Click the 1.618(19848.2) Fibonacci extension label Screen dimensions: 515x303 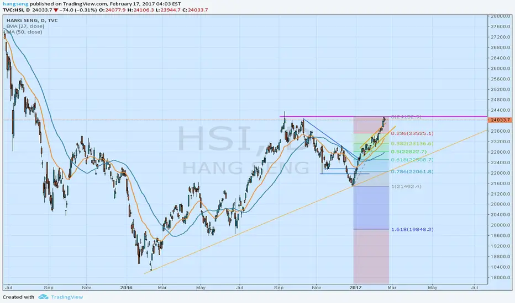pyautogui.click(x=412, y=229)
